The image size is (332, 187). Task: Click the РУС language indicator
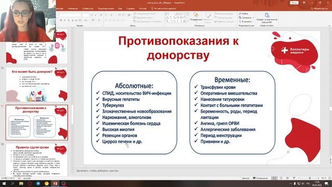pyautogui.click(x=308, y=183)
